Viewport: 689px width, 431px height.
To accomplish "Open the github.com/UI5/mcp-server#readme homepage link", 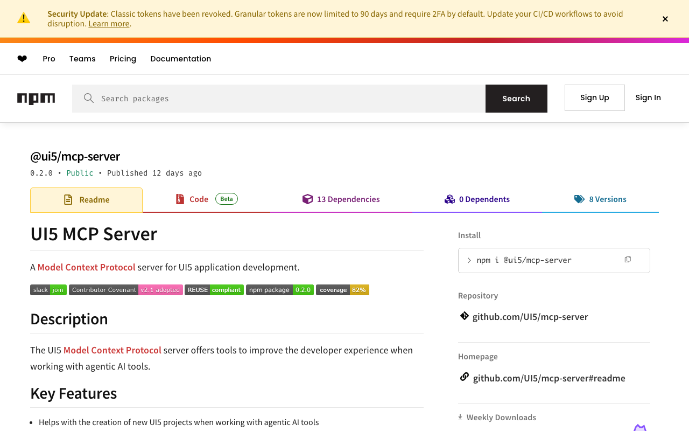I will (x=549, y=378).
